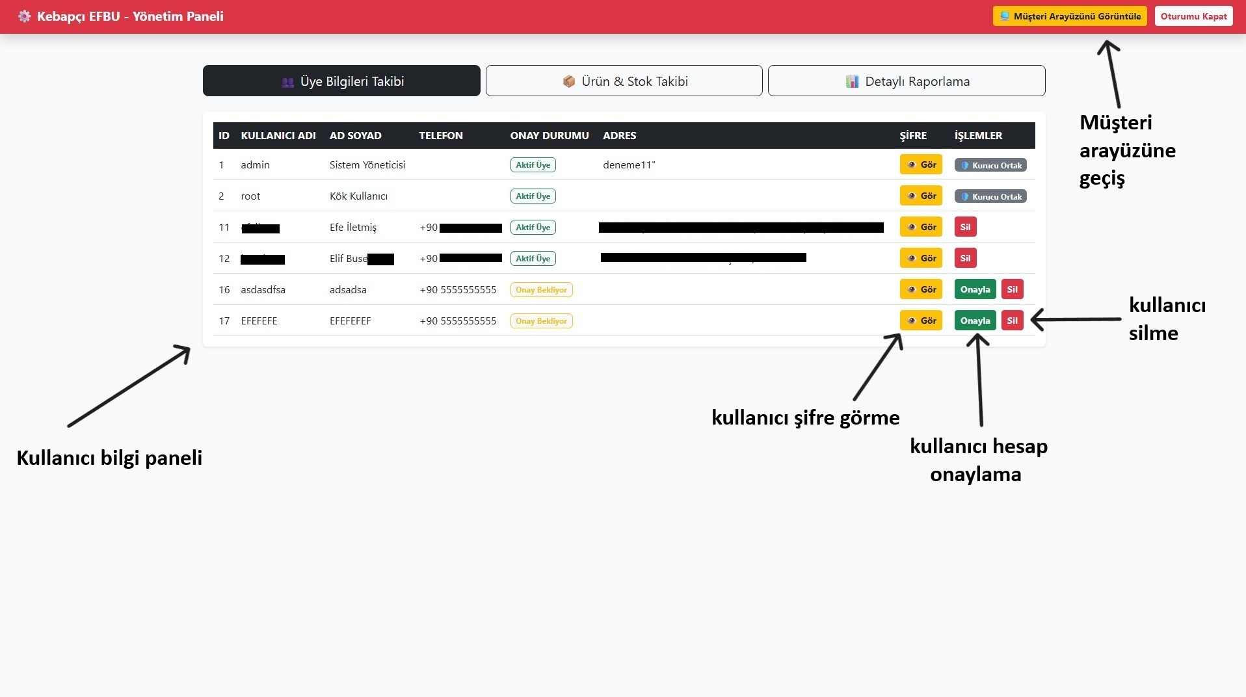1246x697 pixels.
Task: Delete user Efe İletmiş with Sil
Action: coord(965,227)
